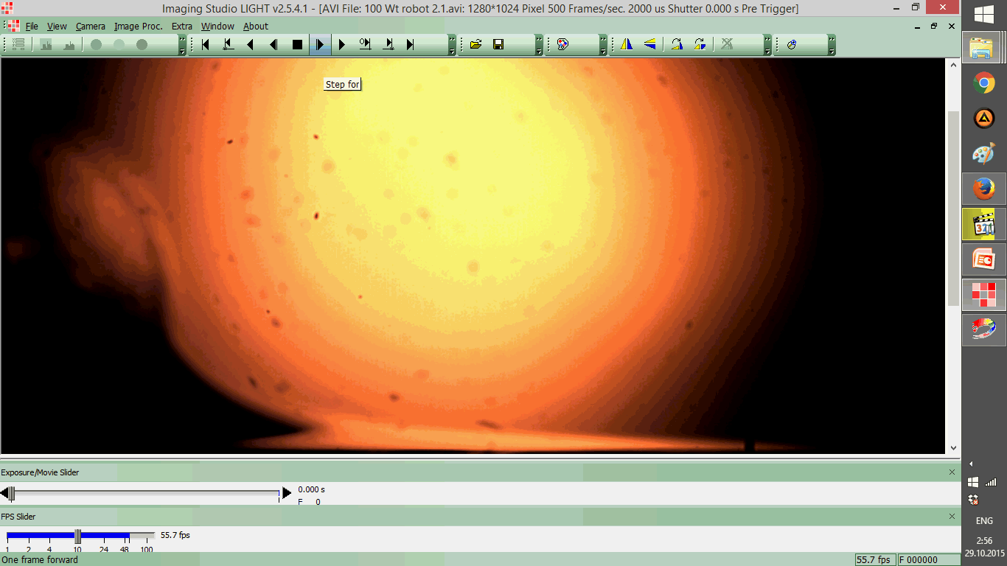The width and height of the screenshot is (1007, 566).
Task: Jump to the last frame
Action: [x=411, y=45]
